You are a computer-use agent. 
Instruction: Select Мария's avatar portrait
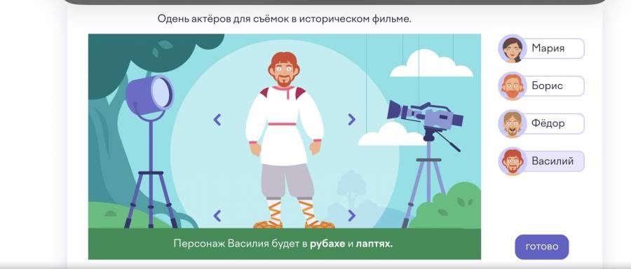[513, 48]
